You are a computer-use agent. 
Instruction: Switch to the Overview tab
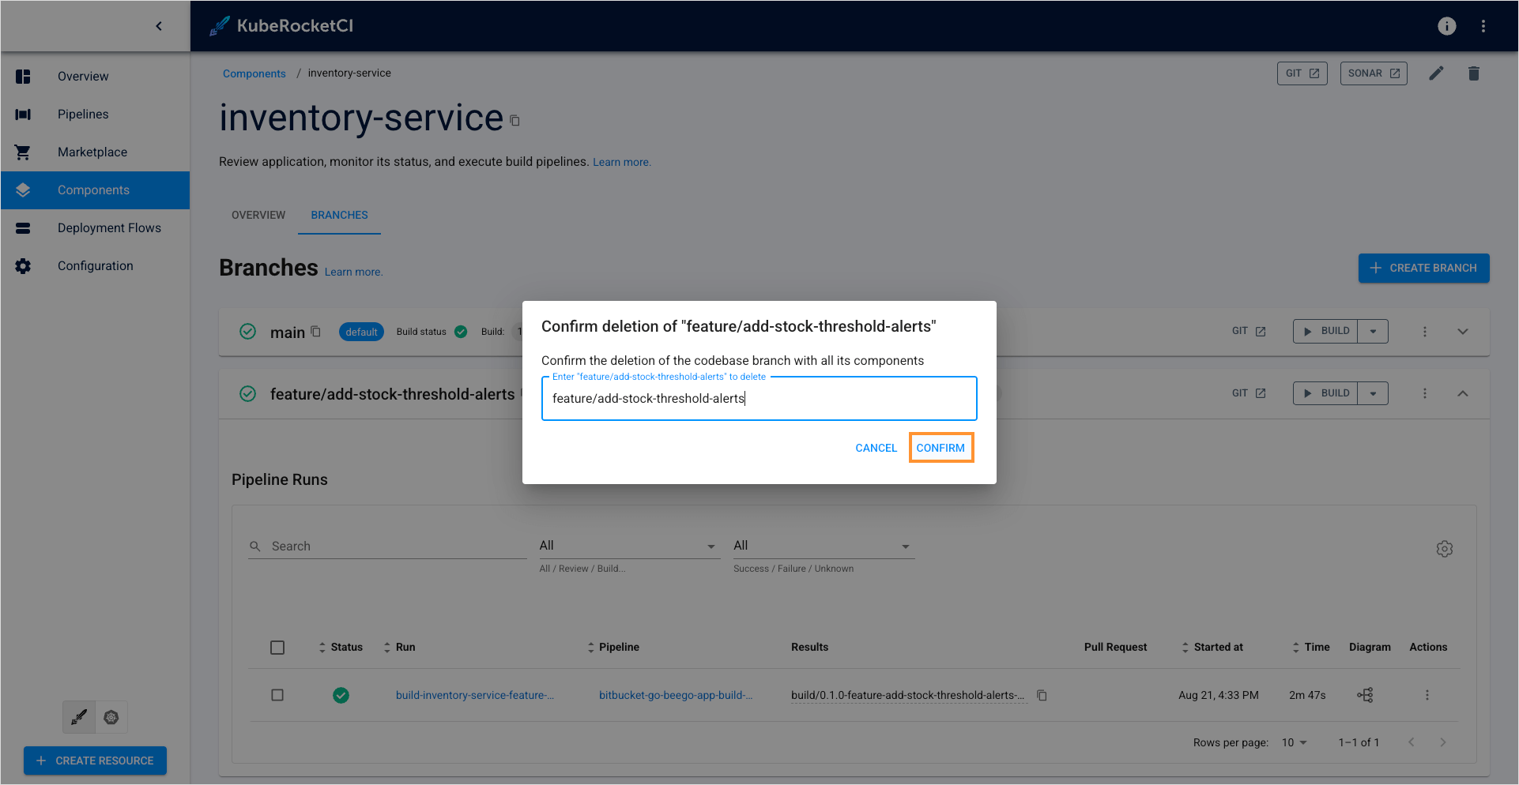tap(258, 215)
